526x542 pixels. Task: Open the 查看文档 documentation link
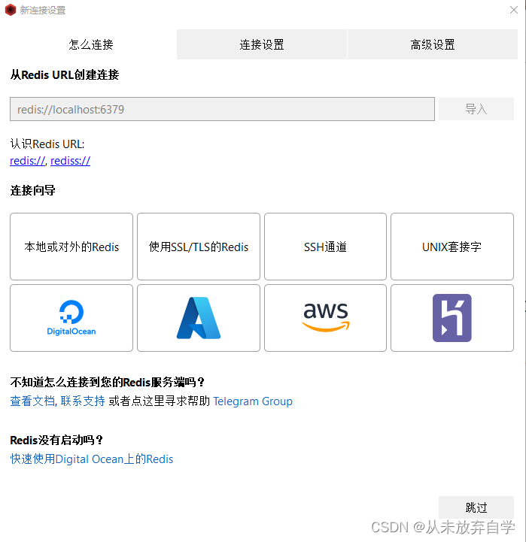pyautogui.click(x=32, y=401)
